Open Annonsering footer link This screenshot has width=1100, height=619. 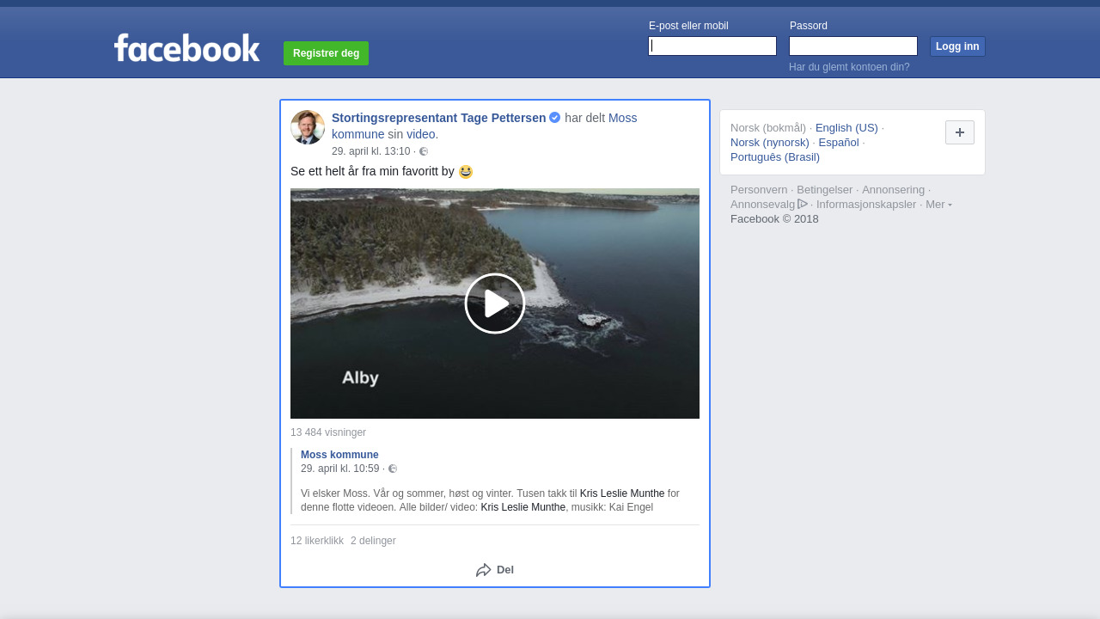894,190
